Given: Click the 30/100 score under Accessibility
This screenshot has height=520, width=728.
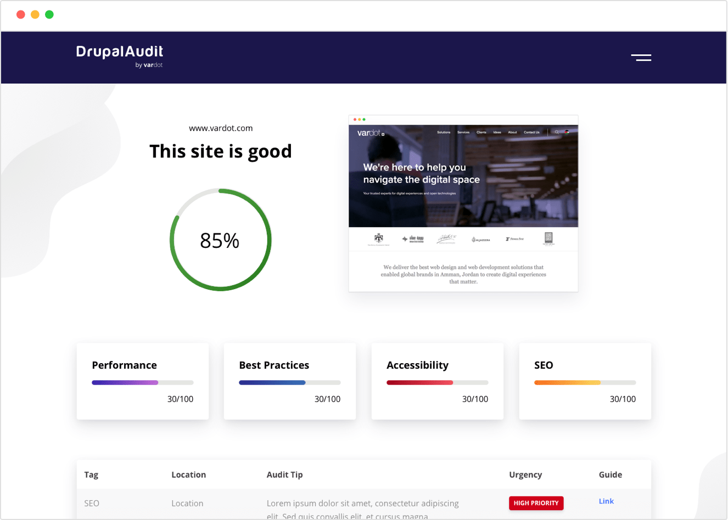Looking at the screenshot, I should (475, 399).
